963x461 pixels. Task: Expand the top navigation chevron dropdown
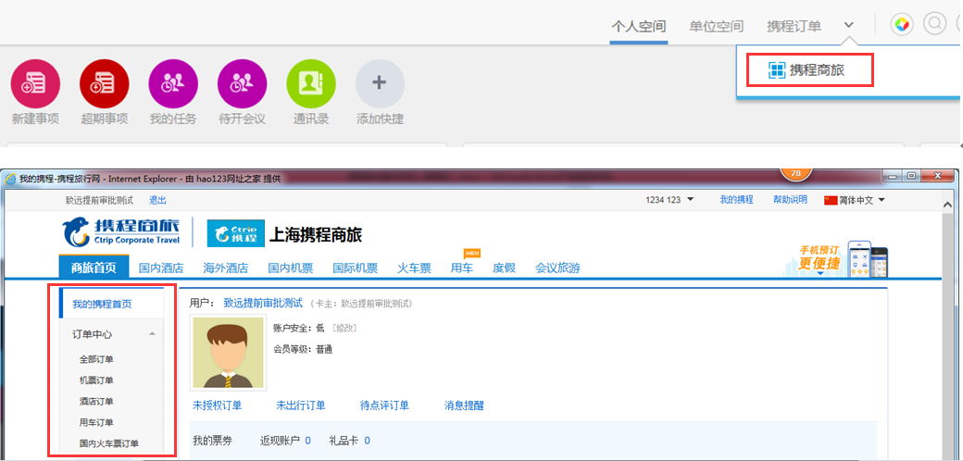pyautogui.click(x=849, y=25)
